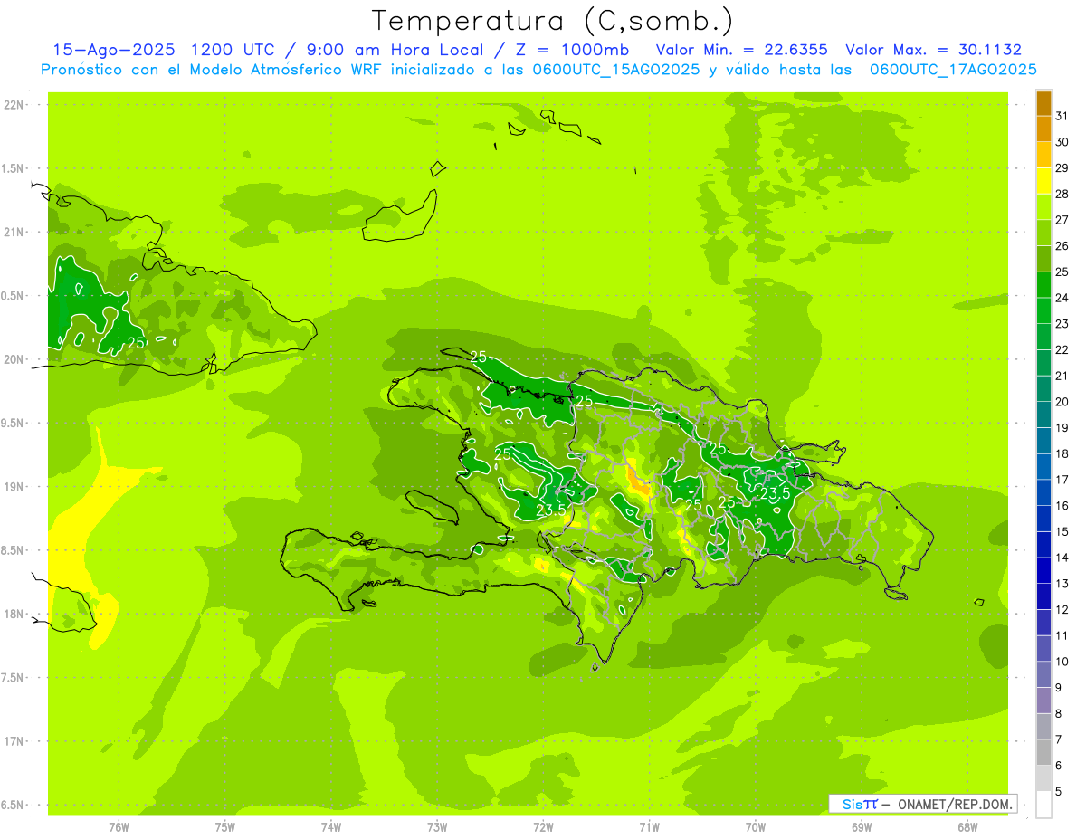
Task: Click the gray legend swatch between 6 and 7
Action: (1043, 752)
